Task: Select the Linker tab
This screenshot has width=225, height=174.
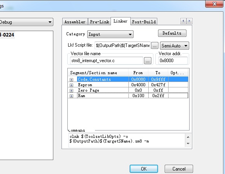Action: 120,21
